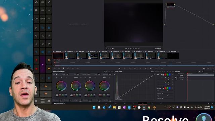Toggle the red curve channel in Edit

pos(165,75)
